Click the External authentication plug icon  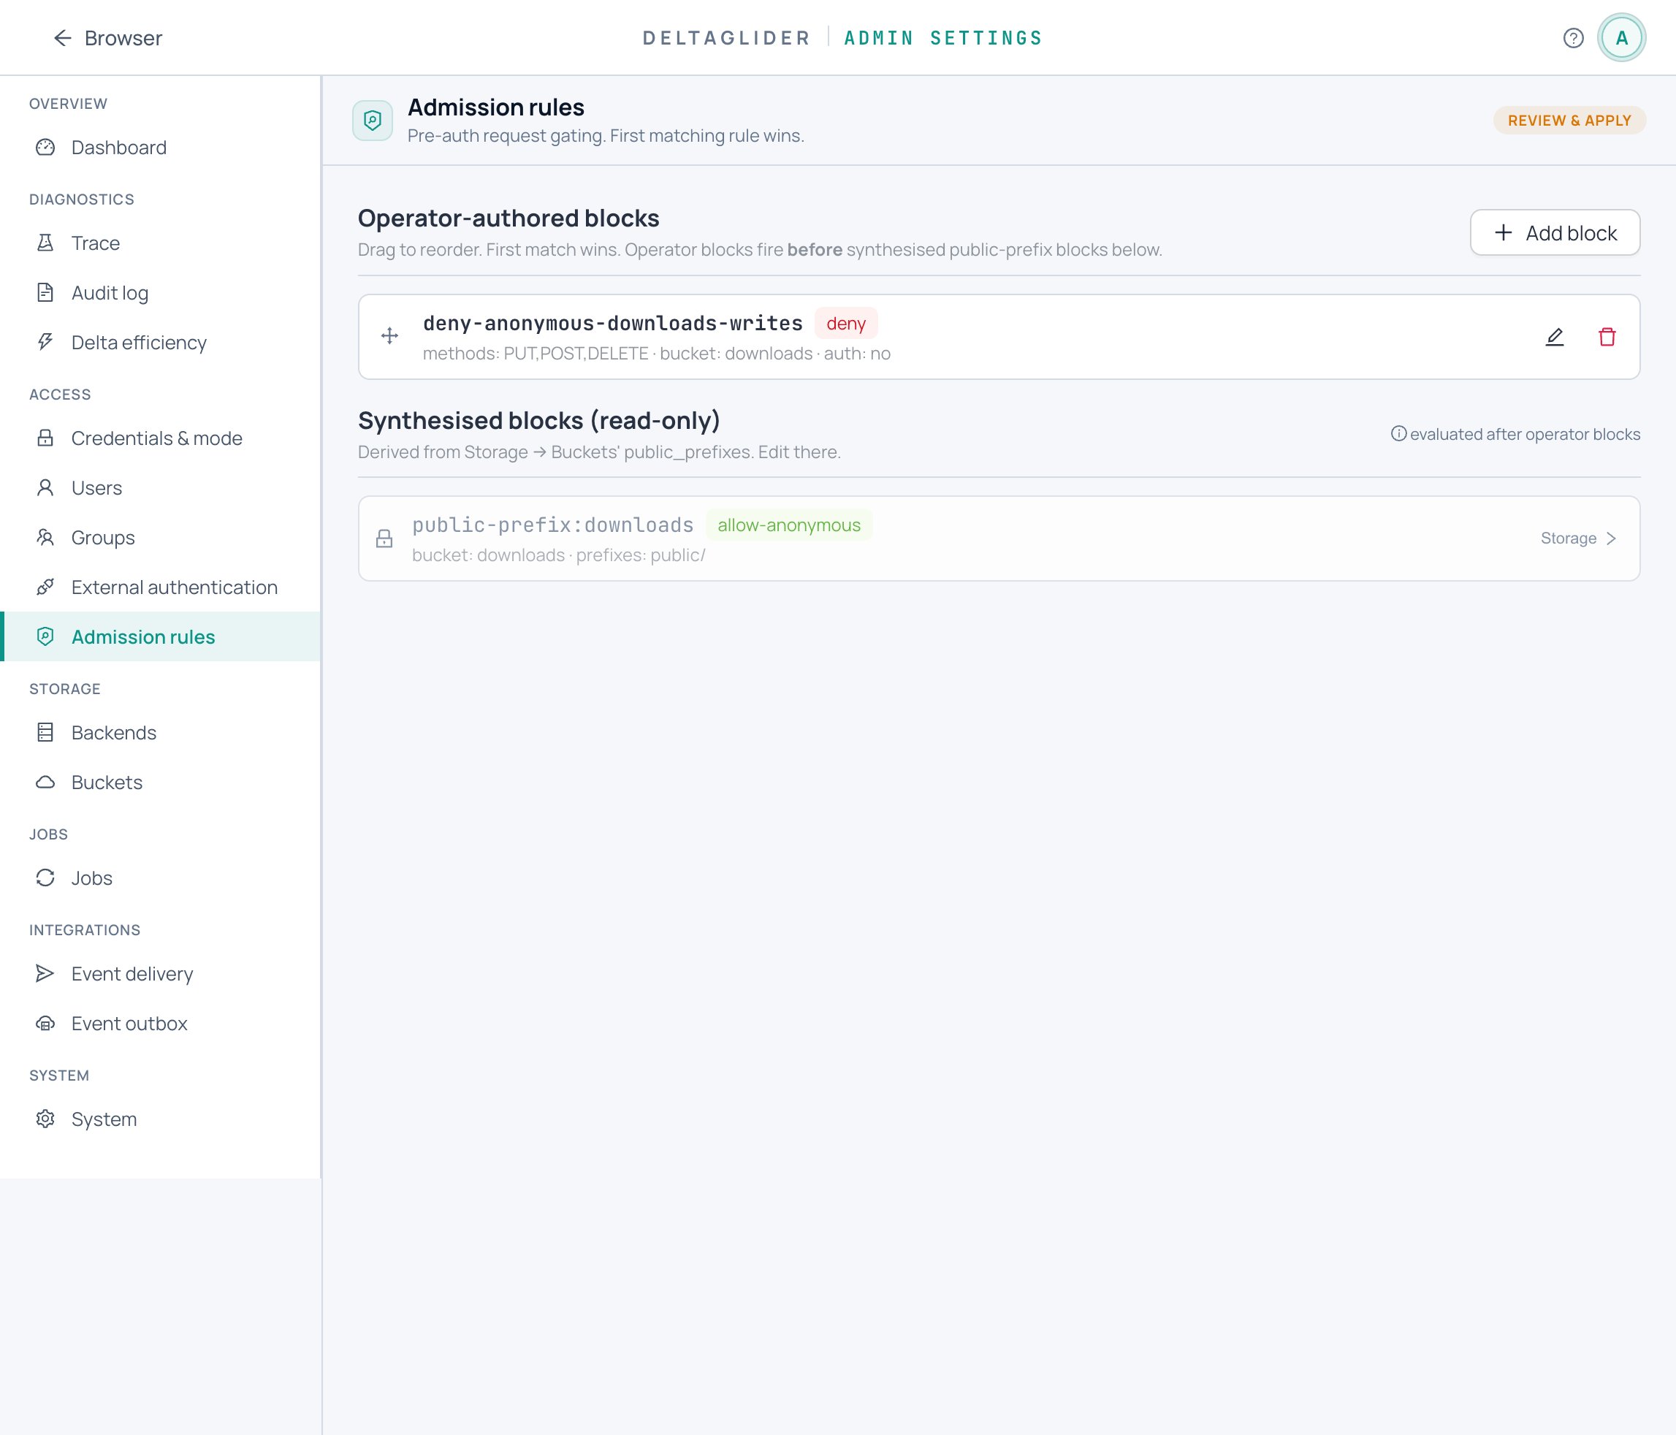coord(45,587)
